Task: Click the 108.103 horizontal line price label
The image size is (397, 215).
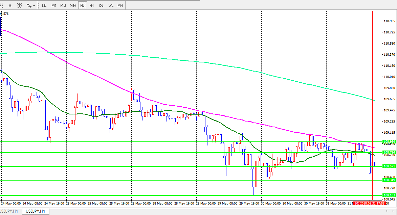Action: (x=390, y=195)
